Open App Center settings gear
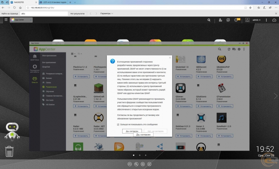Image resolution: width=279 pixels, height=169 pixels. click(x=239, y=49)
